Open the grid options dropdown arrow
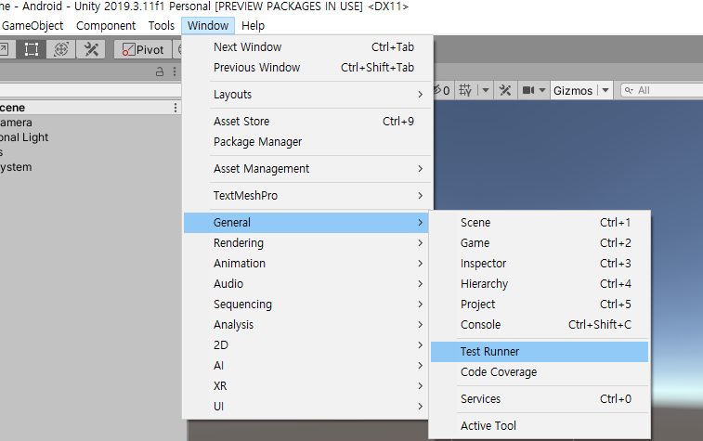 (x=486, y=90)
